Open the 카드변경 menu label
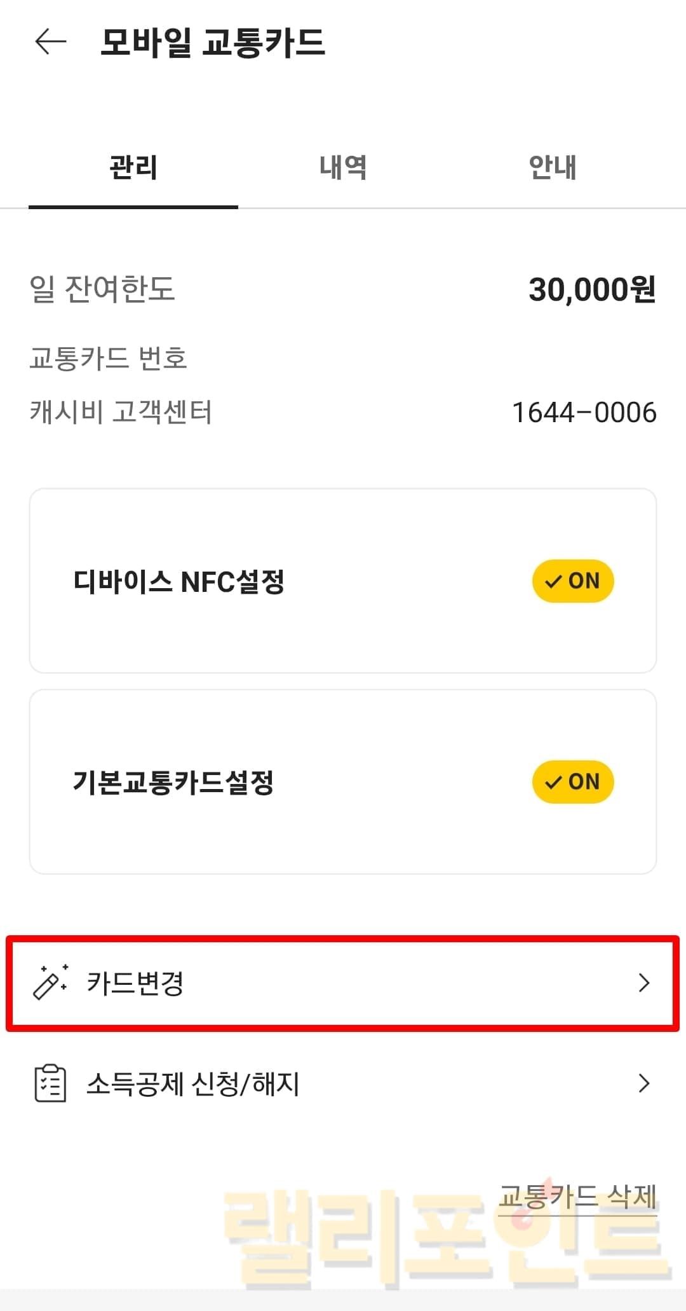Screen dimensions: 686x1311 point(135,983)
